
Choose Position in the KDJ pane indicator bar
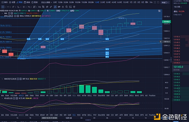coord(152,115)
